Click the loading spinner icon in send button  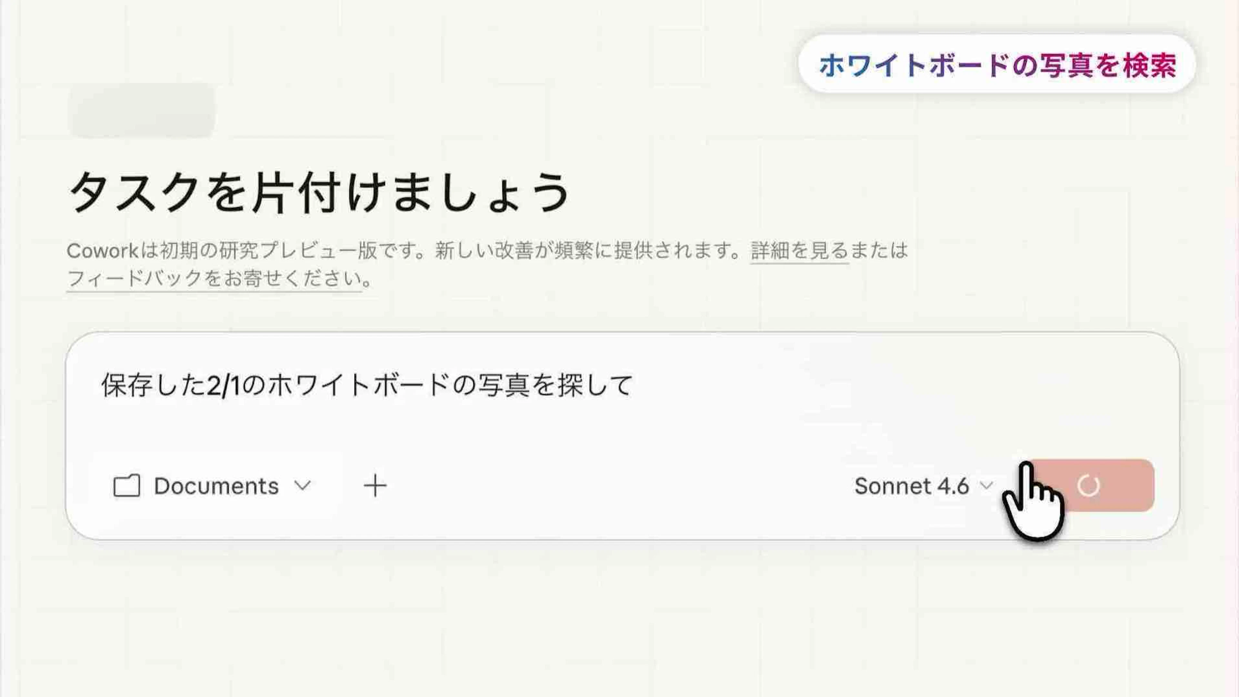pyautogui.click(x=1088, y=486)
